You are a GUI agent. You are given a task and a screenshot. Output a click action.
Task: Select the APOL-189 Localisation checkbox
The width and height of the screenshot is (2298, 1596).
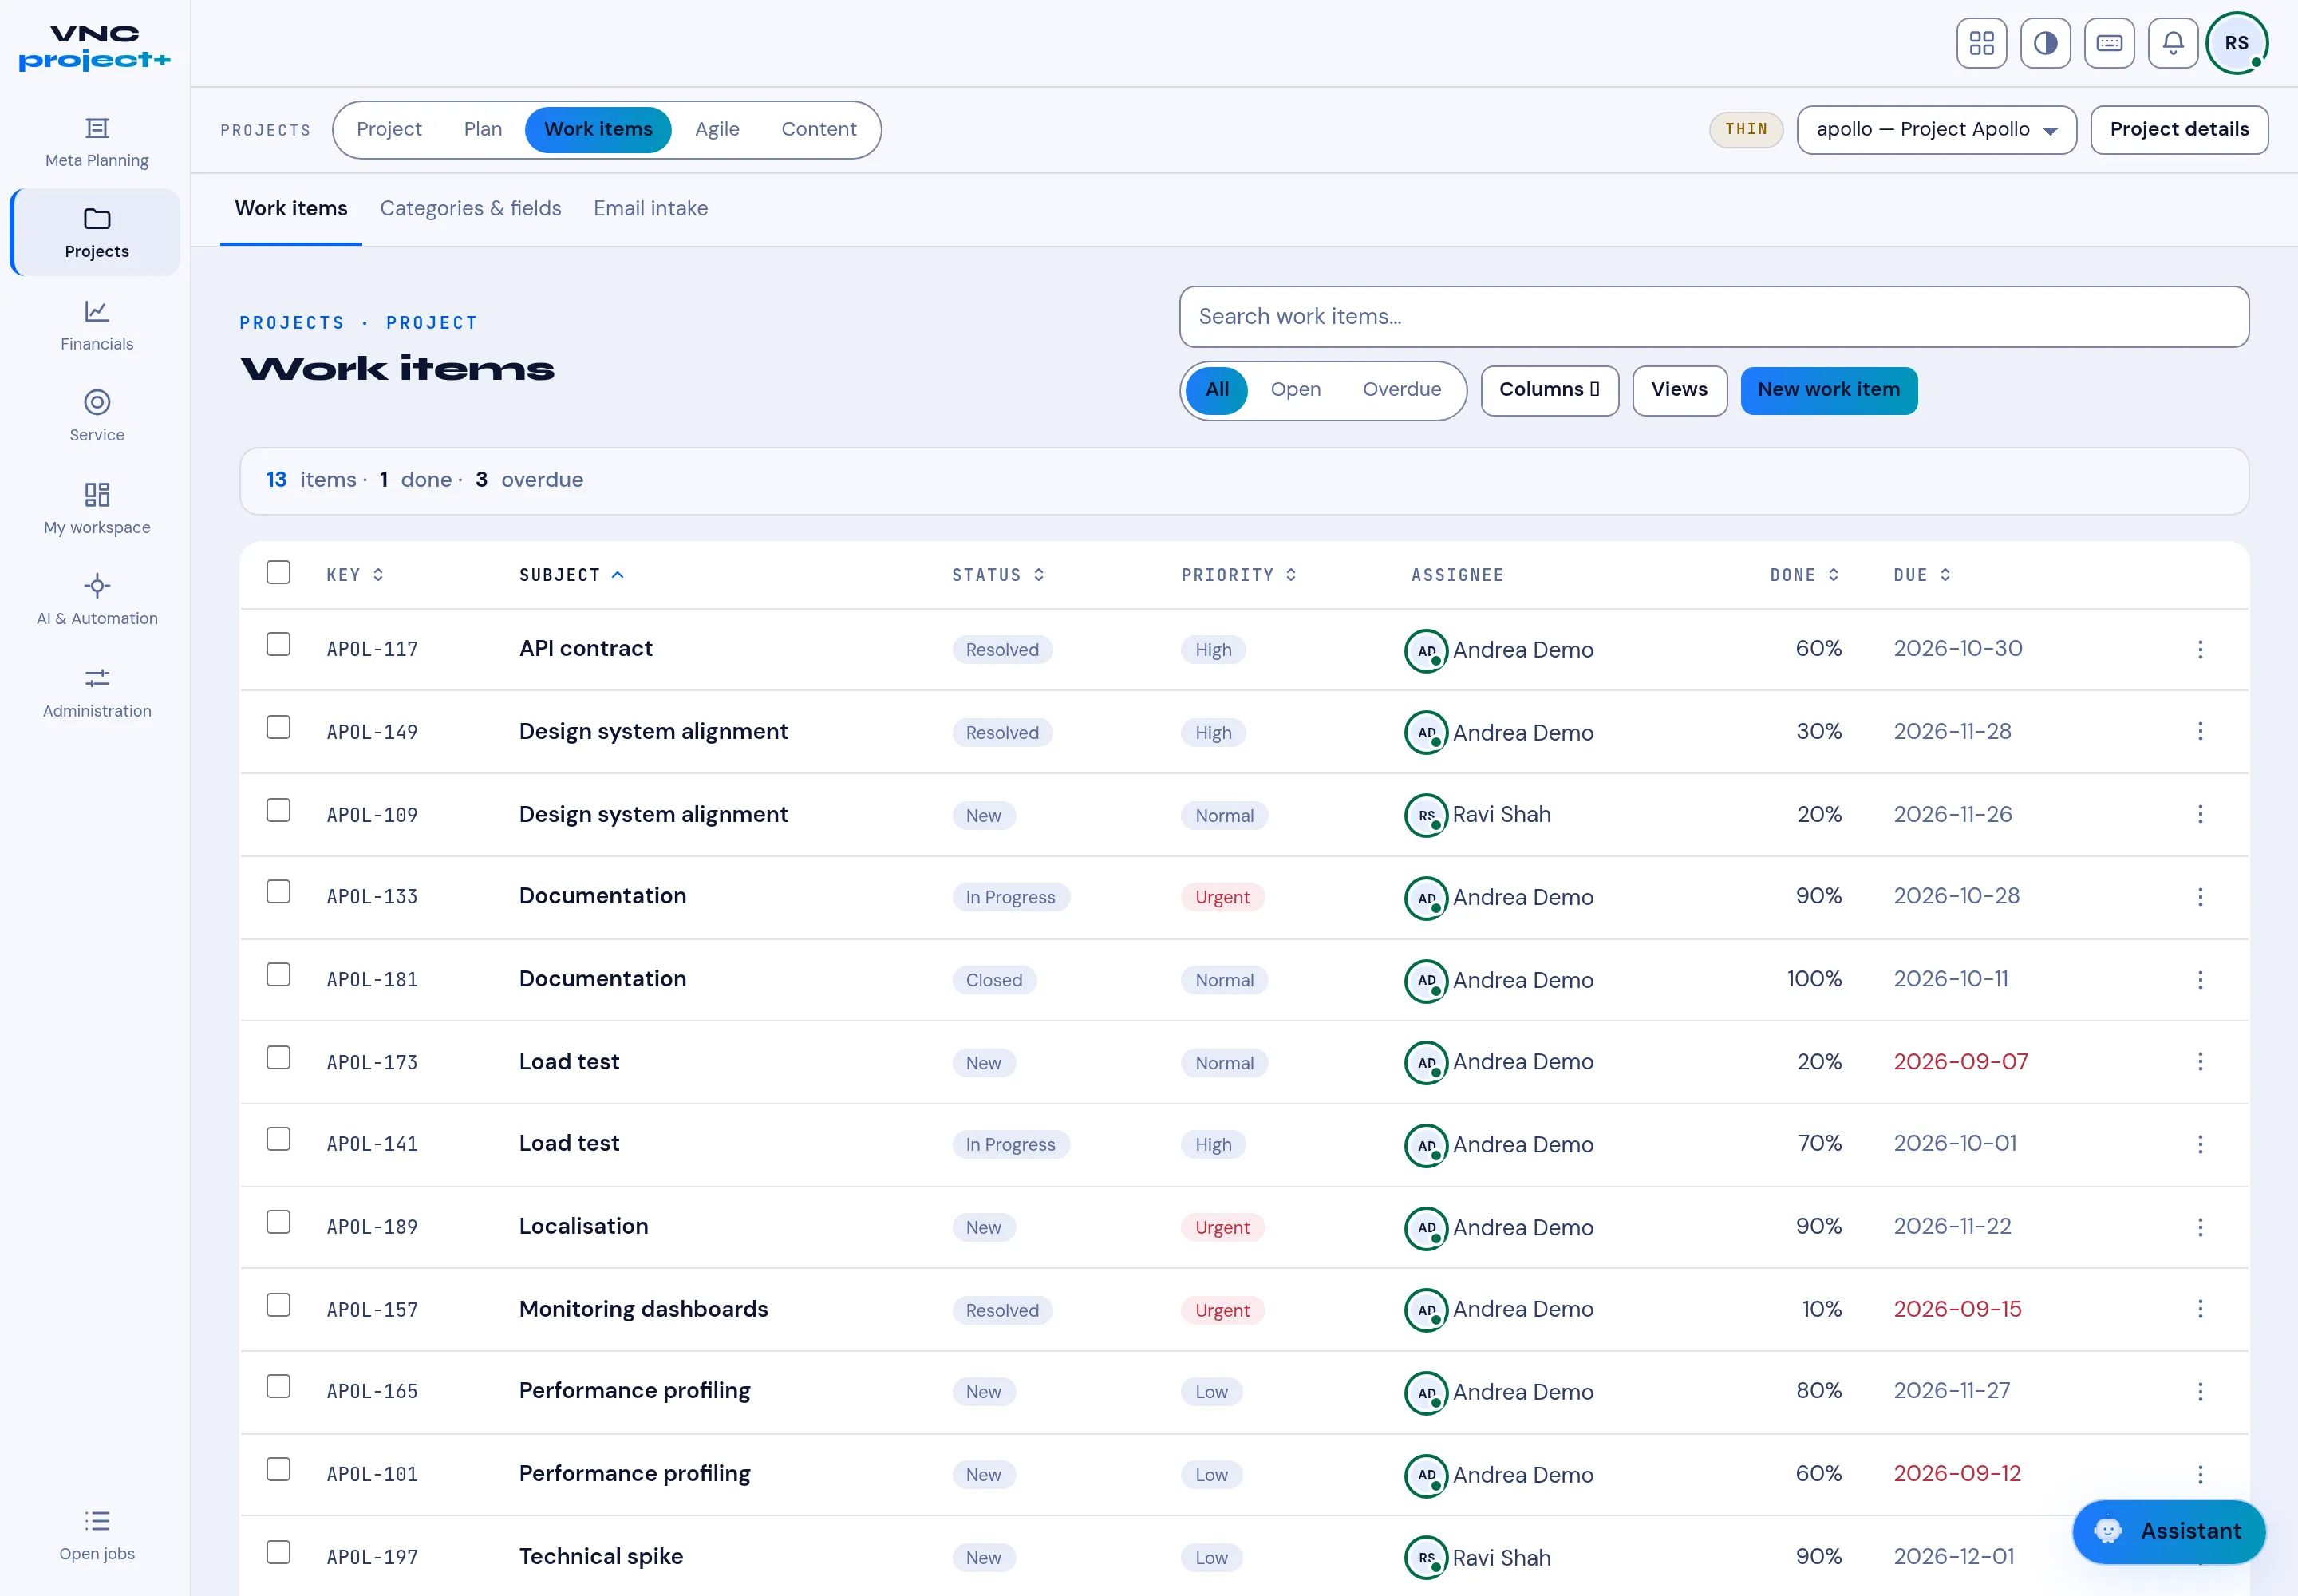pyautogui.click(x=278, y=1223)
